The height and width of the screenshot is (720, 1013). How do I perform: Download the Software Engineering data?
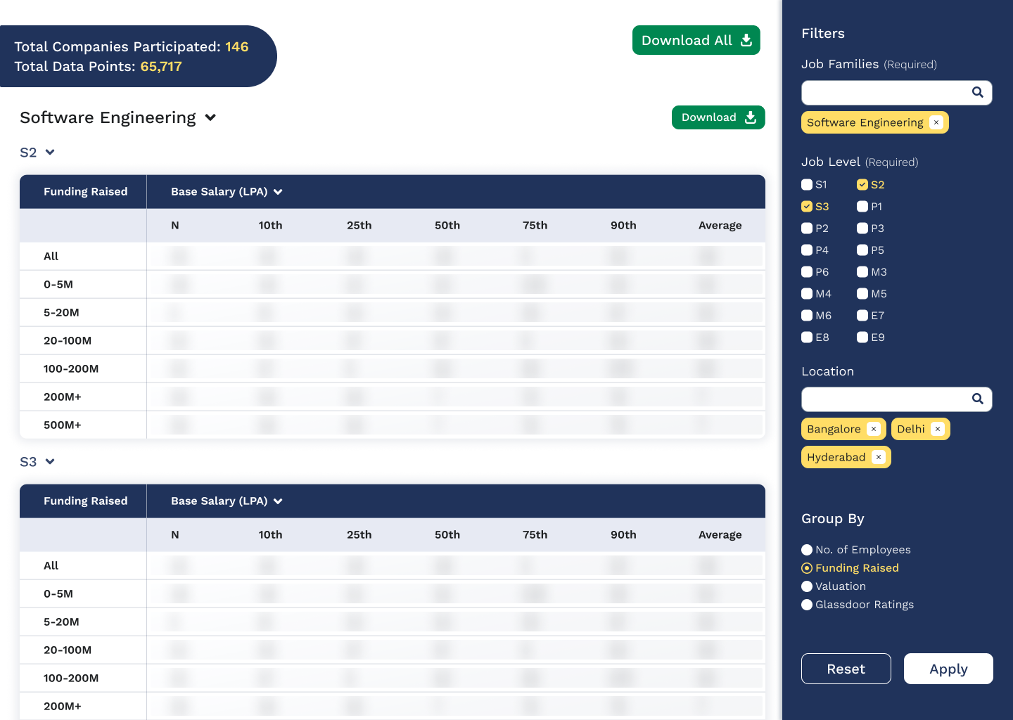click(x=718, y=117)
